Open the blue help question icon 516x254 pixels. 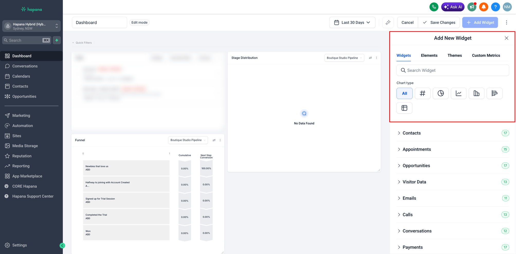coord(495,7)
